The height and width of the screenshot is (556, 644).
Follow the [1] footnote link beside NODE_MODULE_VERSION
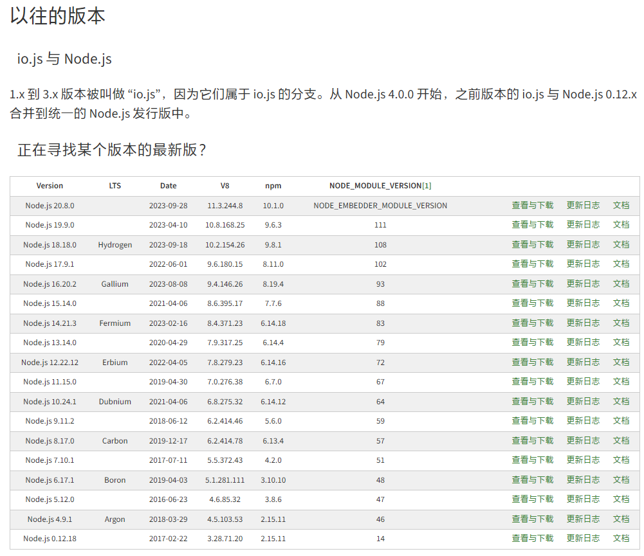coord(427,186)
